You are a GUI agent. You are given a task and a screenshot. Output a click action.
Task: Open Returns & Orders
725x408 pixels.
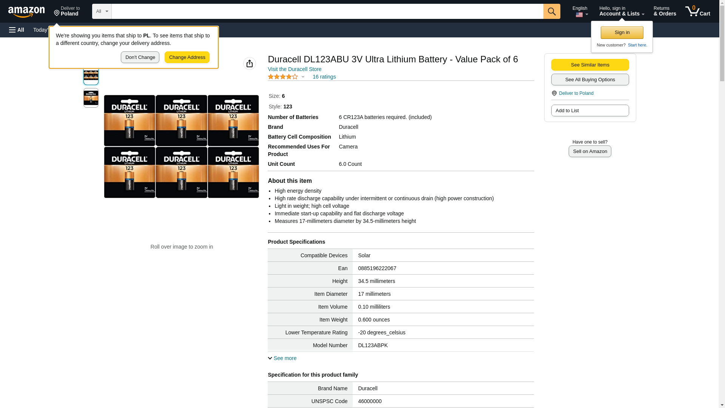point(665,11)
